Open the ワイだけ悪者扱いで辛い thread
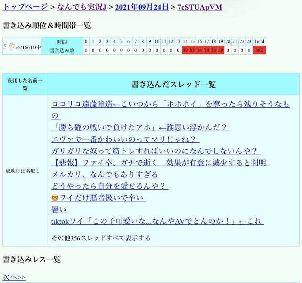The height and width of the screenshot is (283, 302). [x=103, y=198]
